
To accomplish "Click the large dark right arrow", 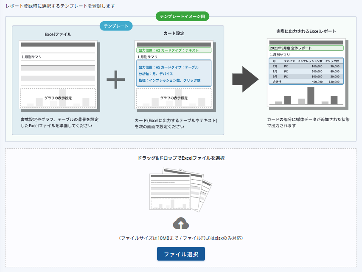I will click(245, 79).
